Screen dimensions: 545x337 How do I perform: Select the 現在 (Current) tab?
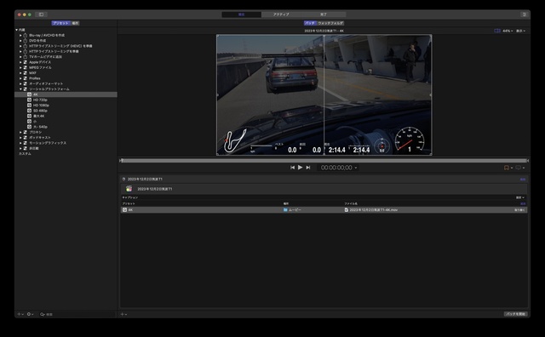242,14
